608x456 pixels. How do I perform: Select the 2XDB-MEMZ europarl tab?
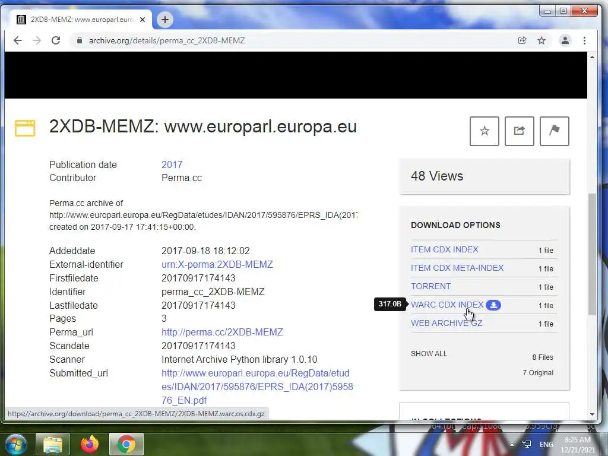(81, 20)
